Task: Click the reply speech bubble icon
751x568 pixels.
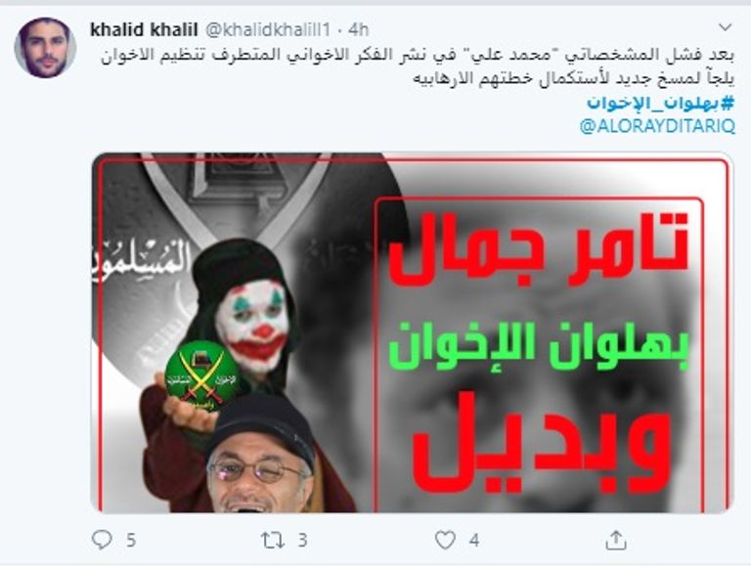Action: coord(102,540)
